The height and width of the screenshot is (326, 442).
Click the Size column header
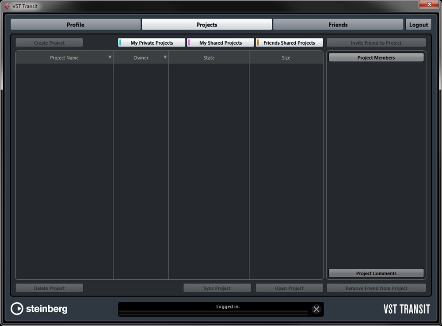coord(286,58)
